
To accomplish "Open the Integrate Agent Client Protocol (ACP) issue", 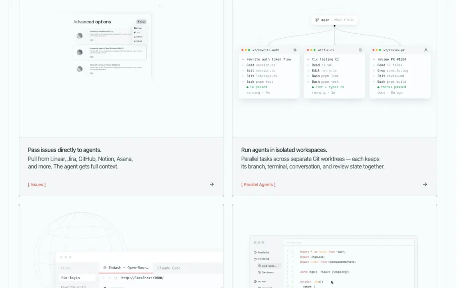I will tap(110, 52).
